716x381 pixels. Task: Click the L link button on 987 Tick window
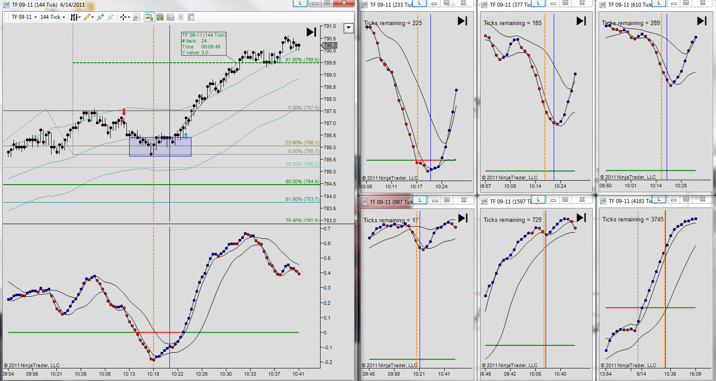[420, 199]
